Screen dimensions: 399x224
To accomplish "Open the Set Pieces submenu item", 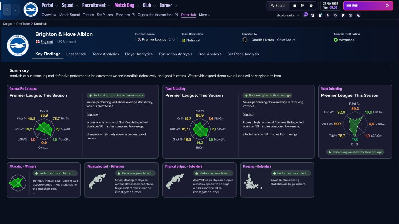I will 105,15.
